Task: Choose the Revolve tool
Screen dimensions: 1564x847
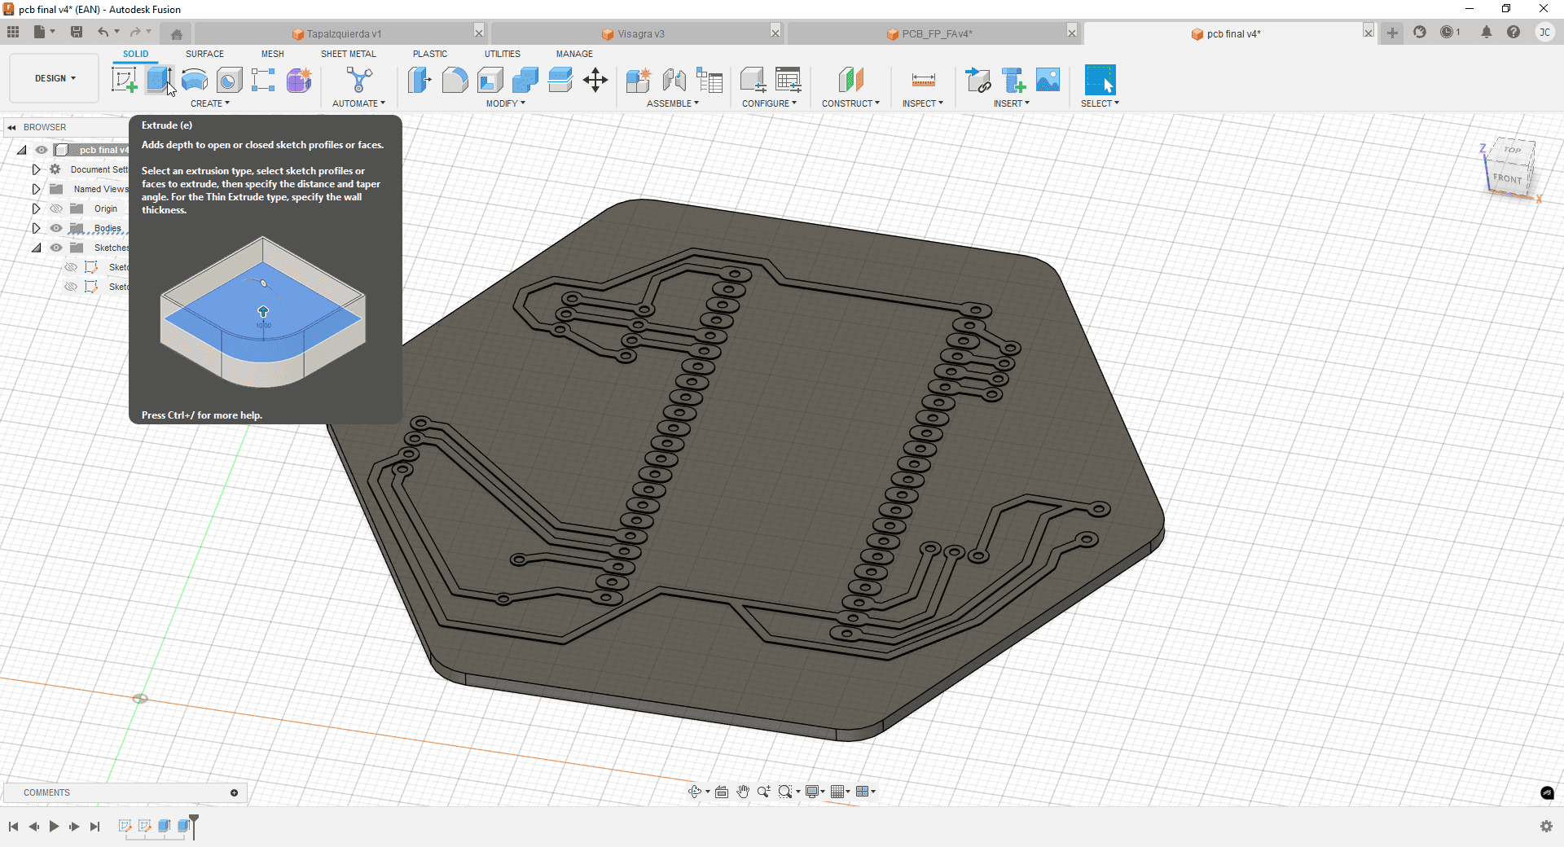Action: click(194, 80)
